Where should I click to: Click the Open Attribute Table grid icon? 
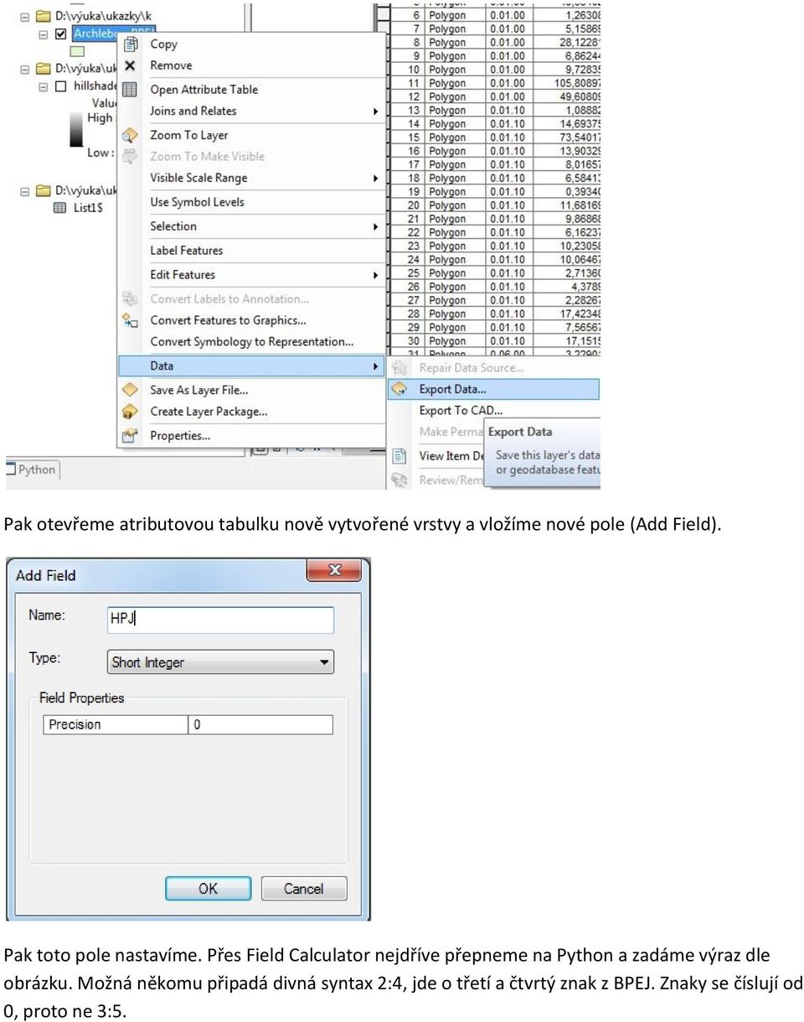130,90
